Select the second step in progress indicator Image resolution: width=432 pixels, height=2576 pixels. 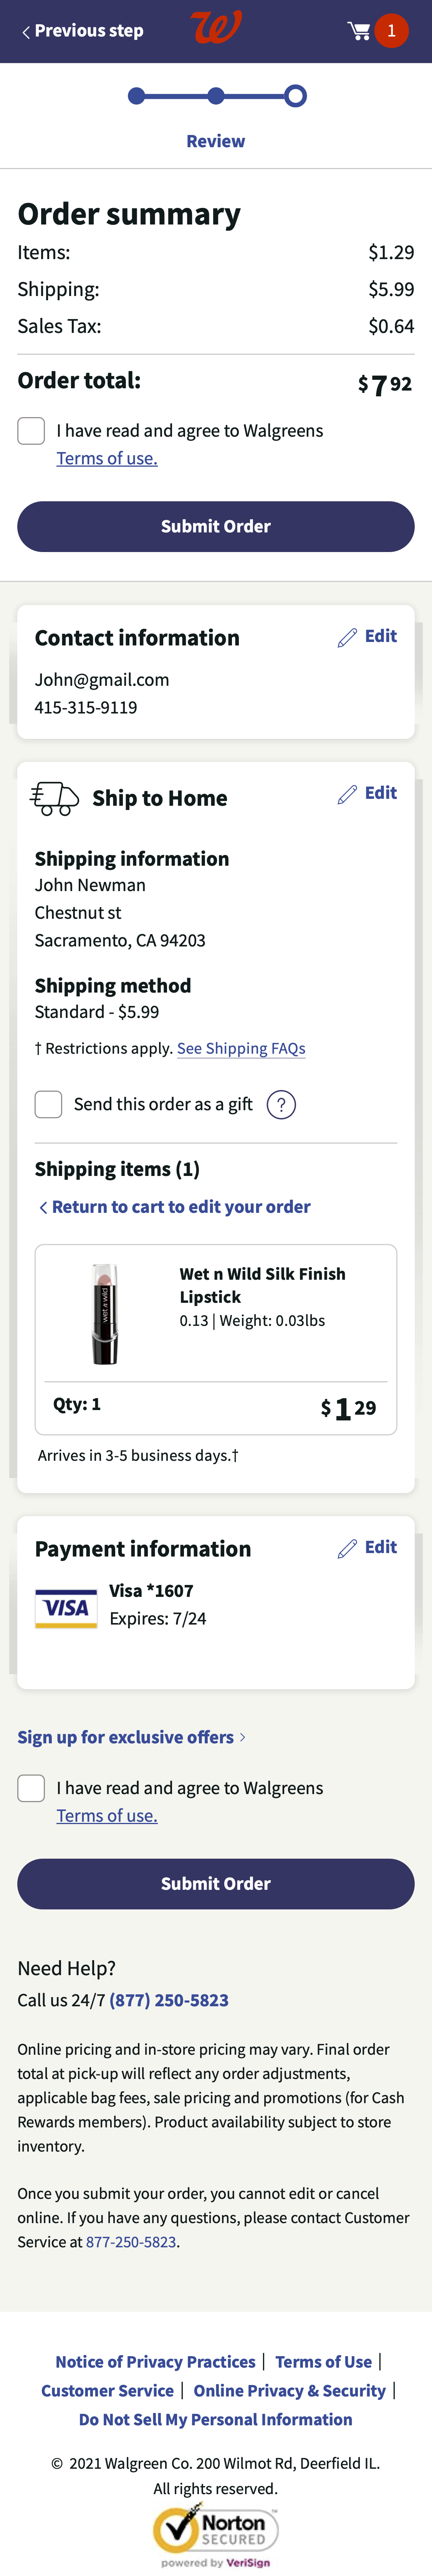[x=216, y=96]
